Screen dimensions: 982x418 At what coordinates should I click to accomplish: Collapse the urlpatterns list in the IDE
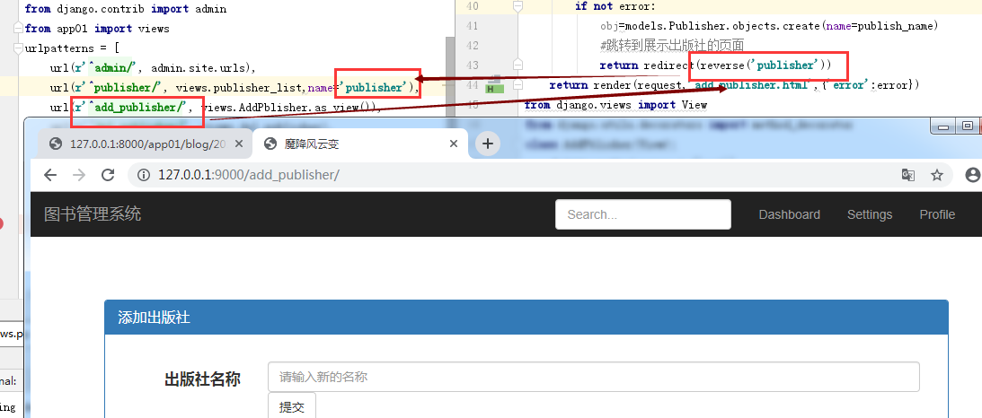click(x=18, y=48)
